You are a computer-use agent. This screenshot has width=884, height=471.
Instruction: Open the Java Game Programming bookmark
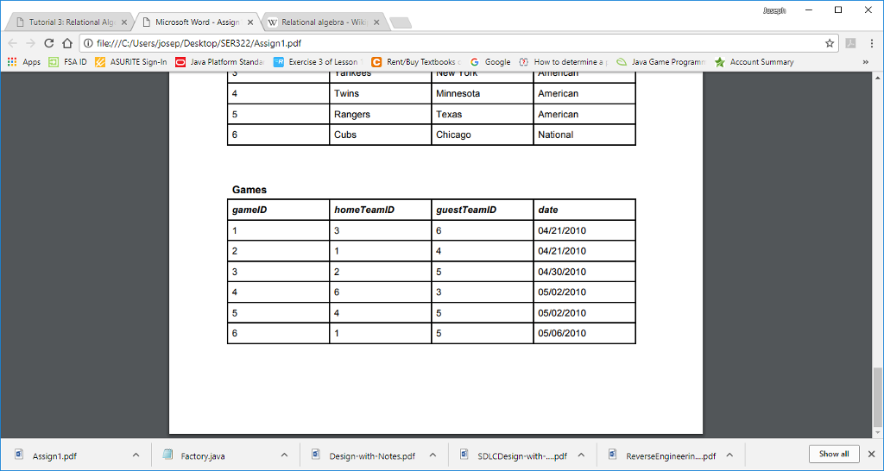pyautogui.click(x=661, y=62)
